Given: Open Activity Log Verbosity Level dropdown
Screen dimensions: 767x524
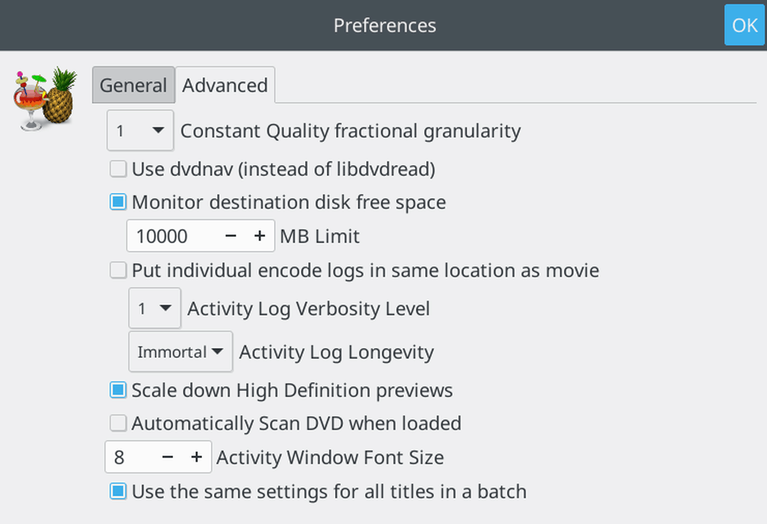Looking at the screenshot, I should pos(154,308).
